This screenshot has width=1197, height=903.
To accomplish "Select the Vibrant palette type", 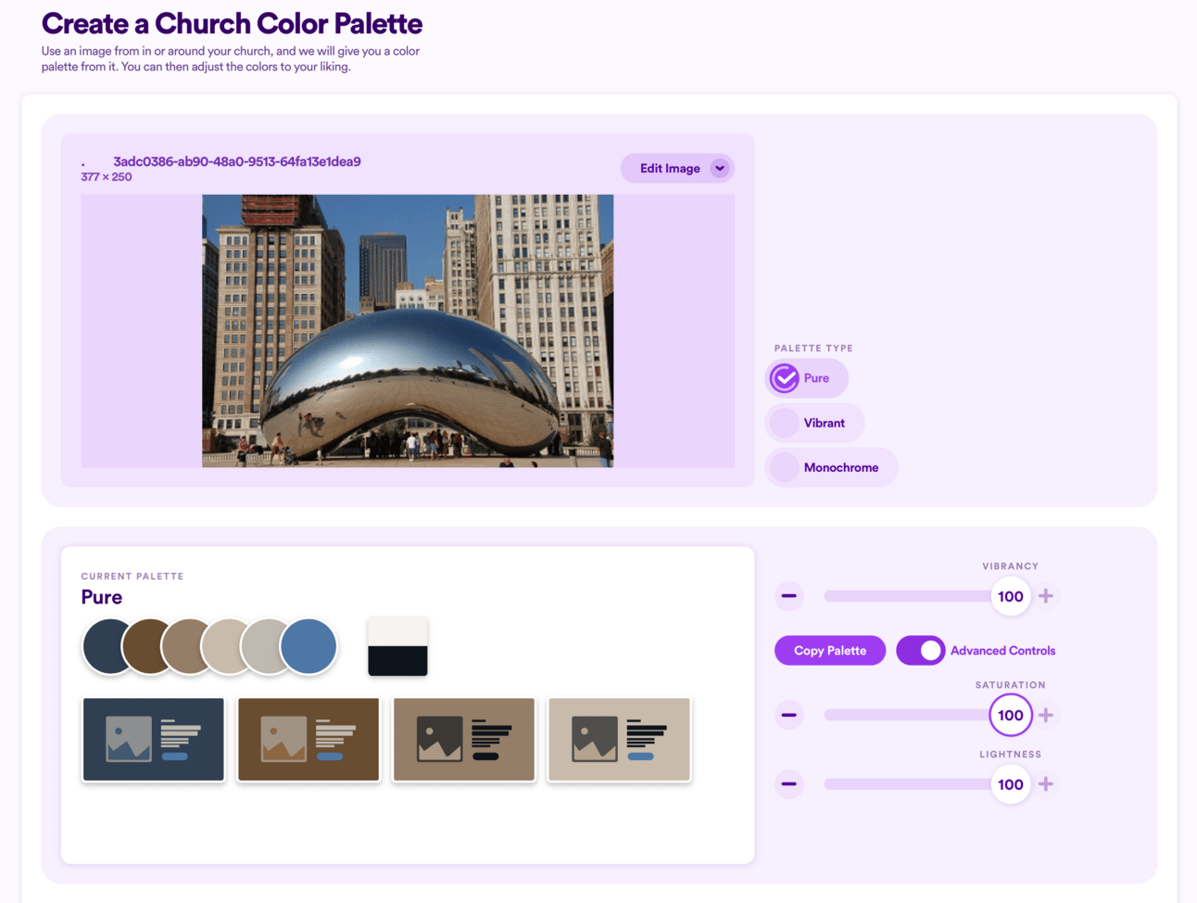I will 815,423.
